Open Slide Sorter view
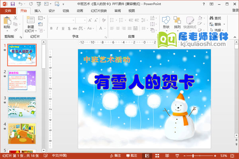Viewport: 239px width, 159px height. (x=157, y=156)
